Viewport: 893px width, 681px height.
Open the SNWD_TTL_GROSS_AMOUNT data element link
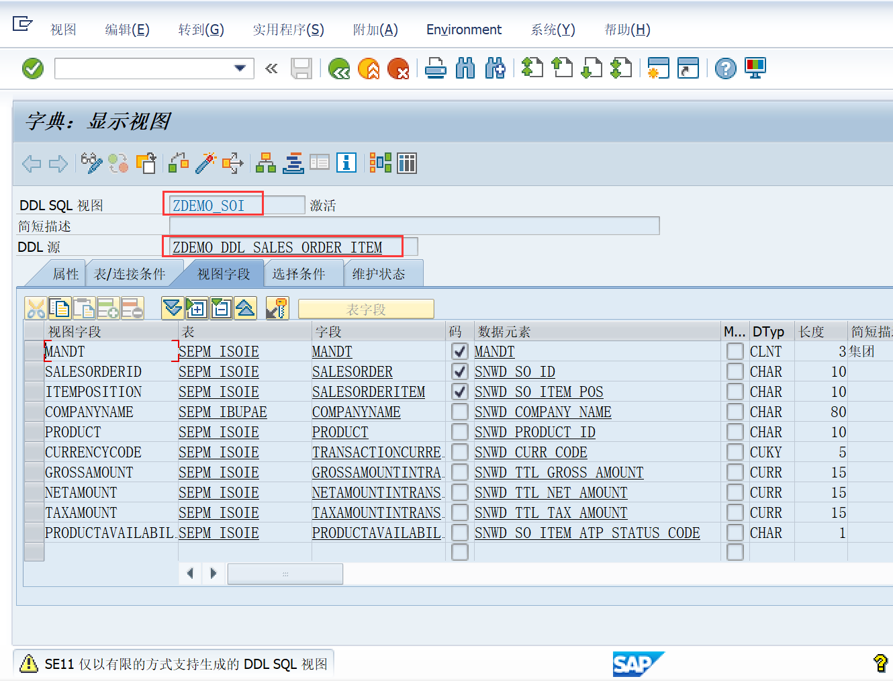(559, 472)
